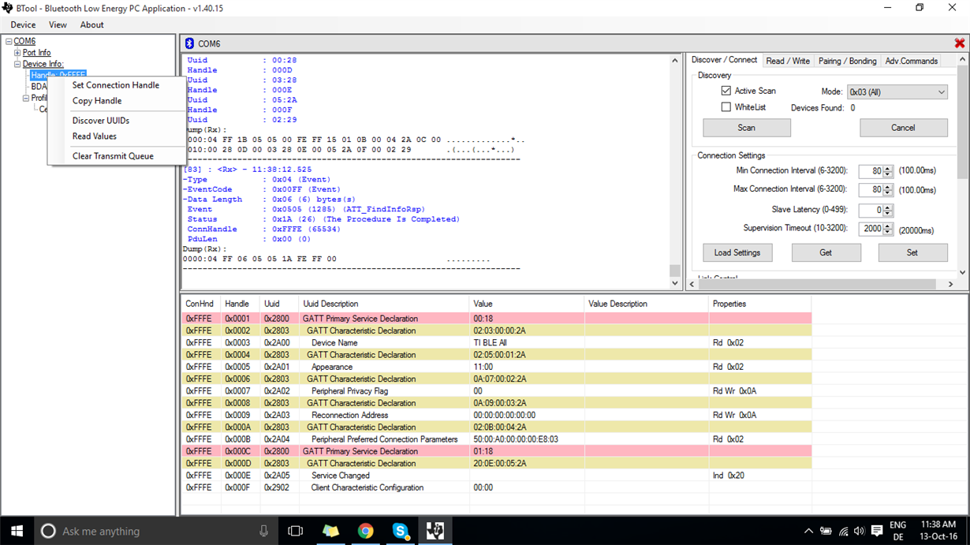This screenshot has height=545, width=970.
Task: Launch Chrome from the taskbar
Action: point(365,531)
